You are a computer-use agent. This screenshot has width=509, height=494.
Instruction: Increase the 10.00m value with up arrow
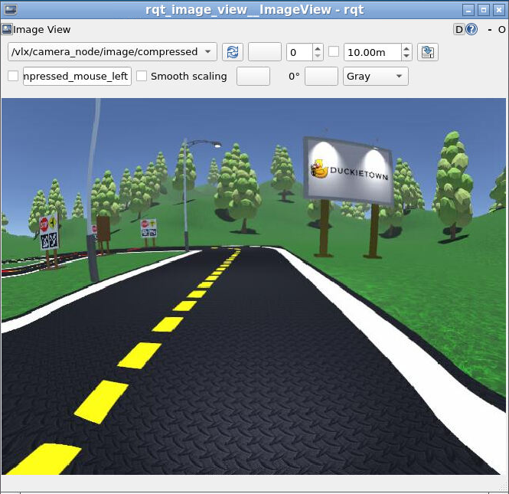point(406,48)
